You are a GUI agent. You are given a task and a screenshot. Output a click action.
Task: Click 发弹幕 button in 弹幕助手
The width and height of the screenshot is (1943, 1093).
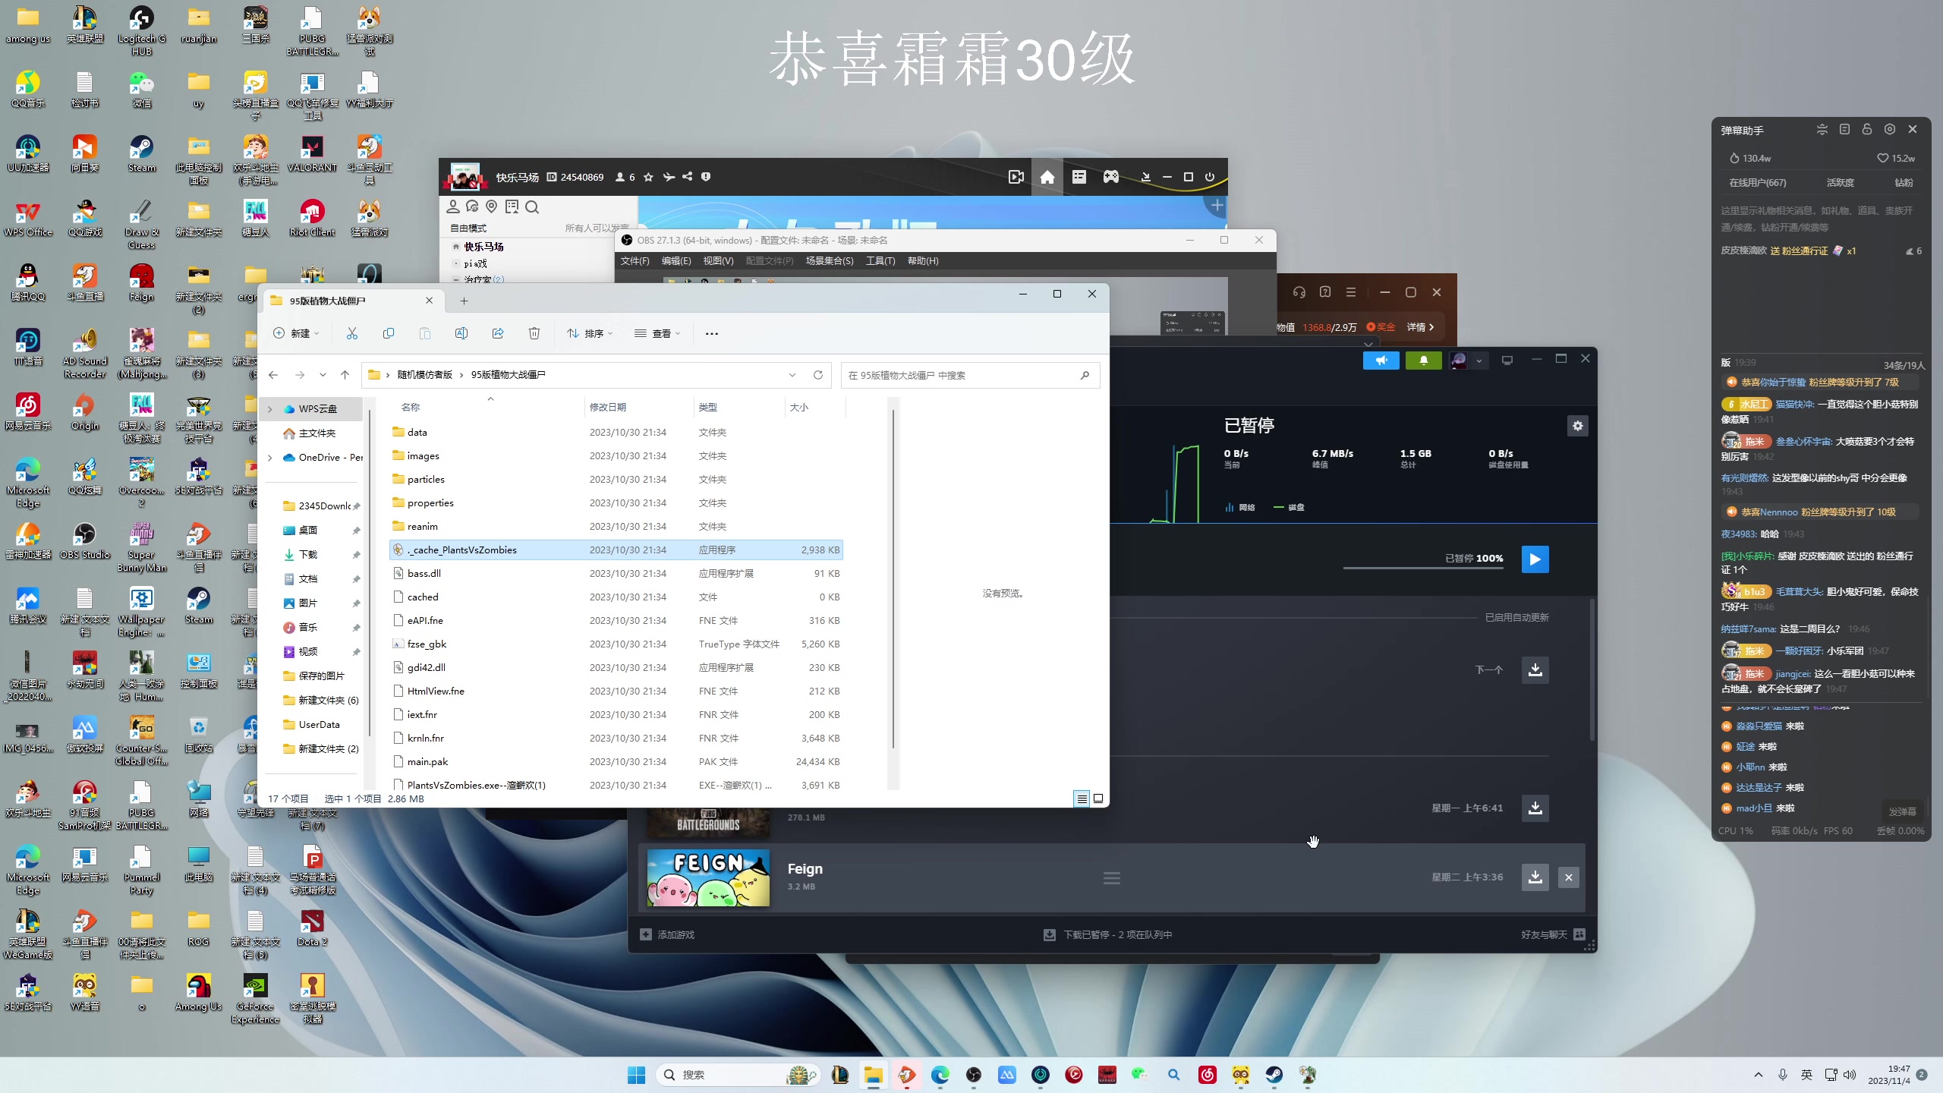click(x=1902, y=811)
